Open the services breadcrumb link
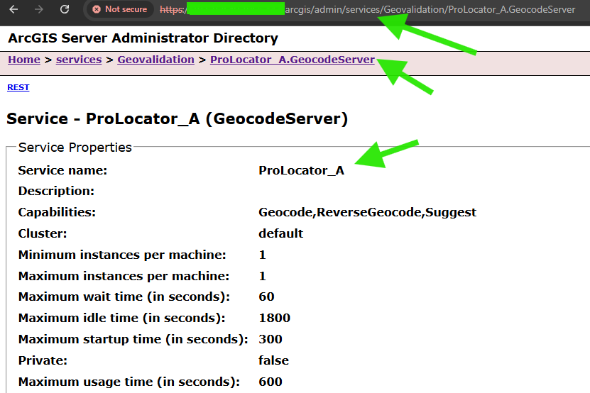590x393 pixels. [79, 60]
